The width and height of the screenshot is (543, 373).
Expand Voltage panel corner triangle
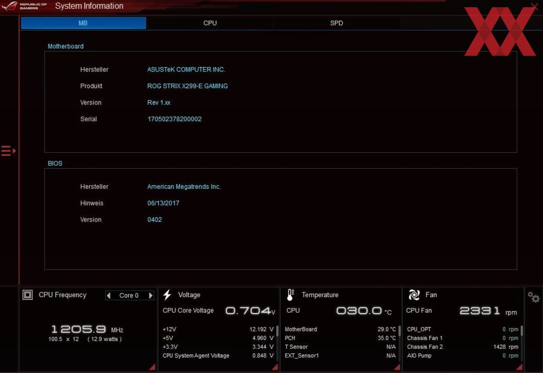(x=275, y=367)
